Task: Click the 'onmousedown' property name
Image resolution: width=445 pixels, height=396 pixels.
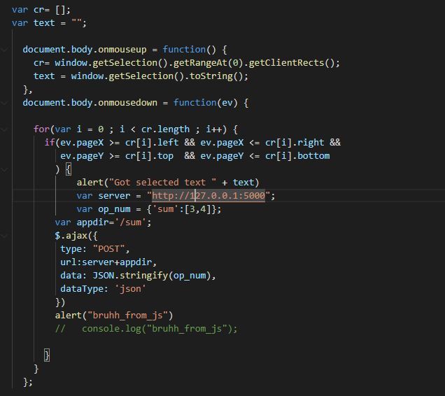Action: [x=127, y=103]
